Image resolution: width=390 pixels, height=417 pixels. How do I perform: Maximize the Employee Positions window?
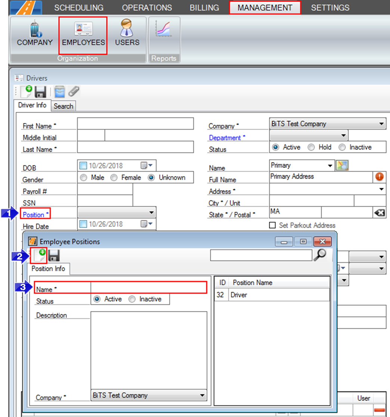click(x=303, y=241)
